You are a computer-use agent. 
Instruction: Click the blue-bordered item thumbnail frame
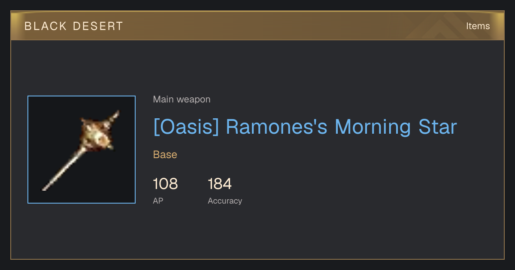[82, 150]
